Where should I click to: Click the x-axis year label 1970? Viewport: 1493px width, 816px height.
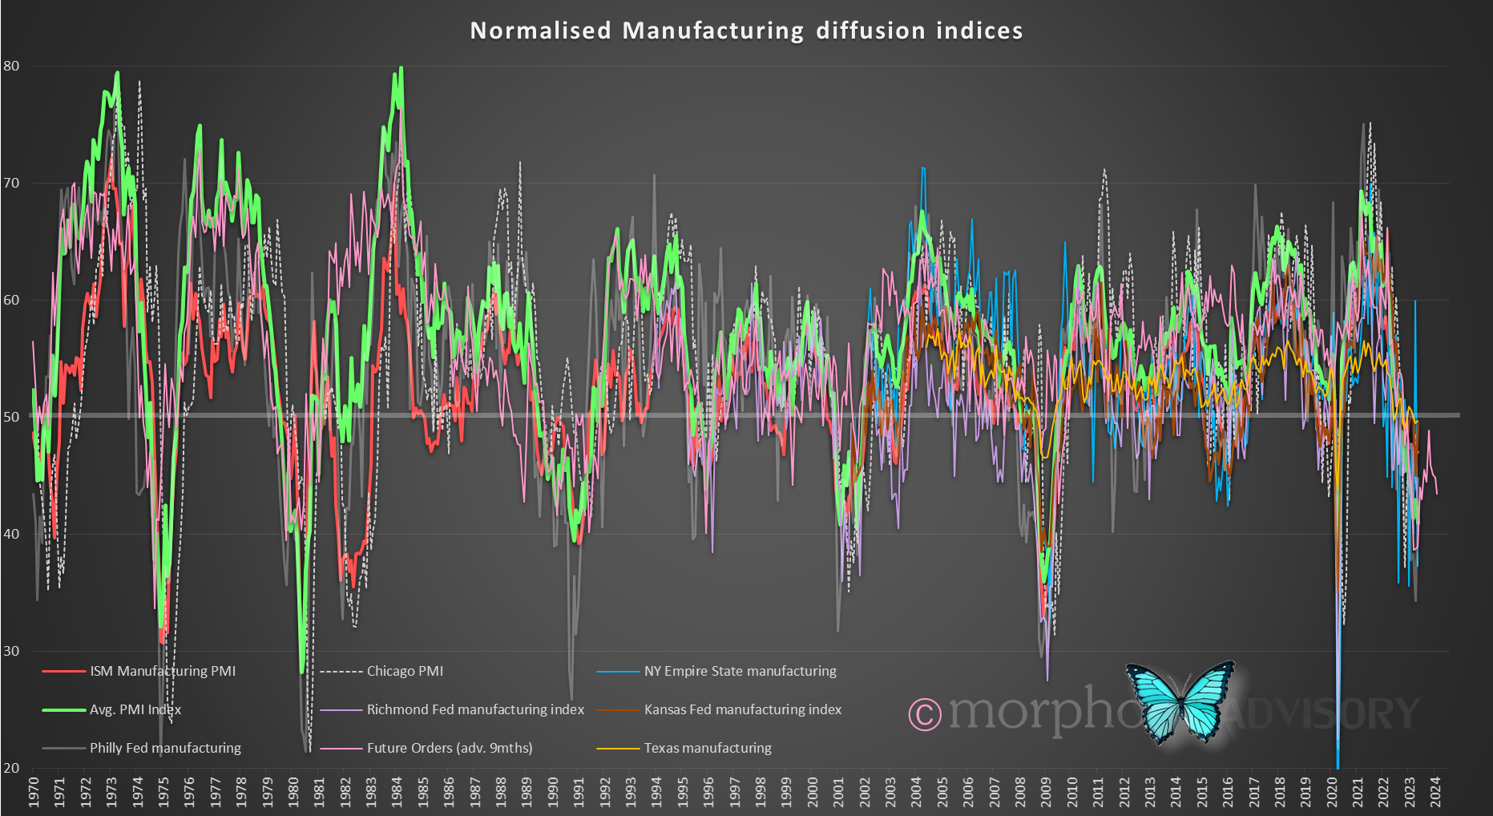tap(34, 791)
